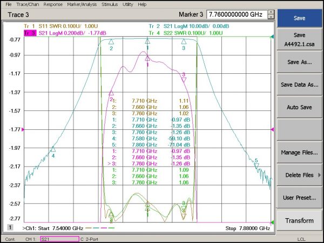Click the Auto Save softkey
This screenshot has width=324, height=243.
[x=300, y=107]
